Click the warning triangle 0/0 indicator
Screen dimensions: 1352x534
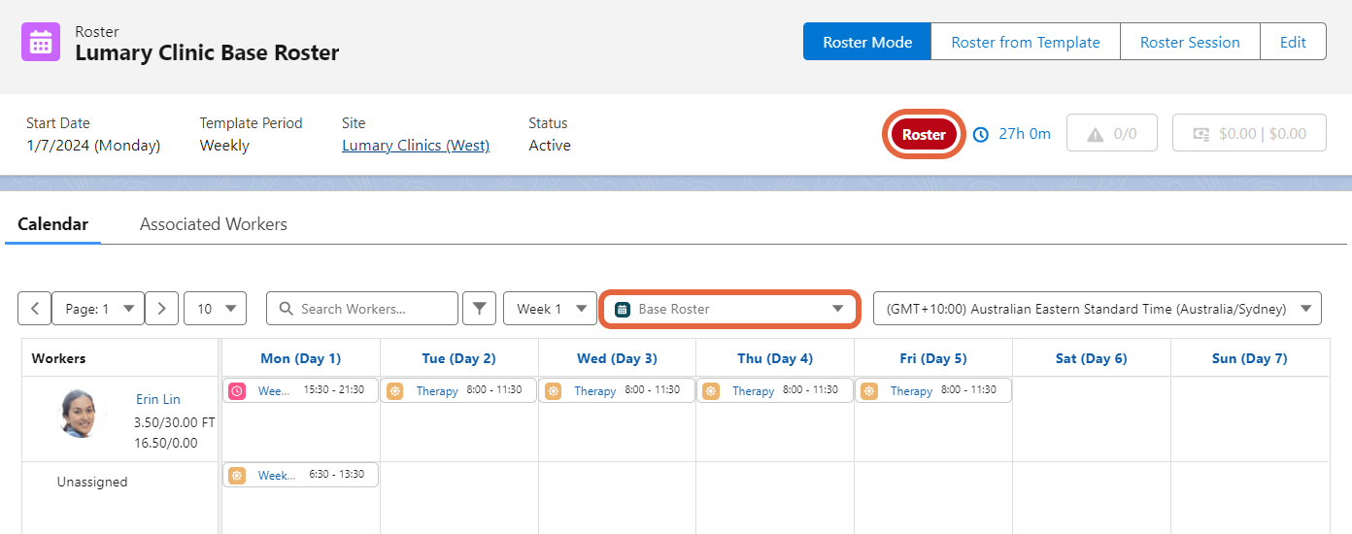[1111, 134]
